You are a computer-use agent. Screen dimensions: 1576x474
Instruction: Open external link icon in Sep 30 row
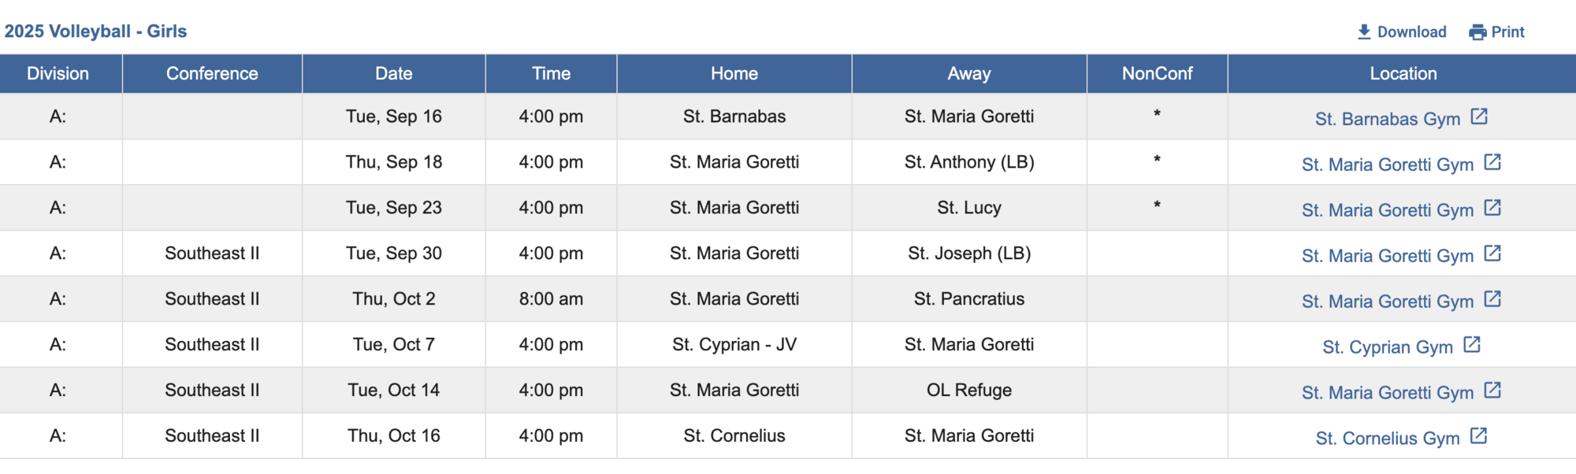1492,254
